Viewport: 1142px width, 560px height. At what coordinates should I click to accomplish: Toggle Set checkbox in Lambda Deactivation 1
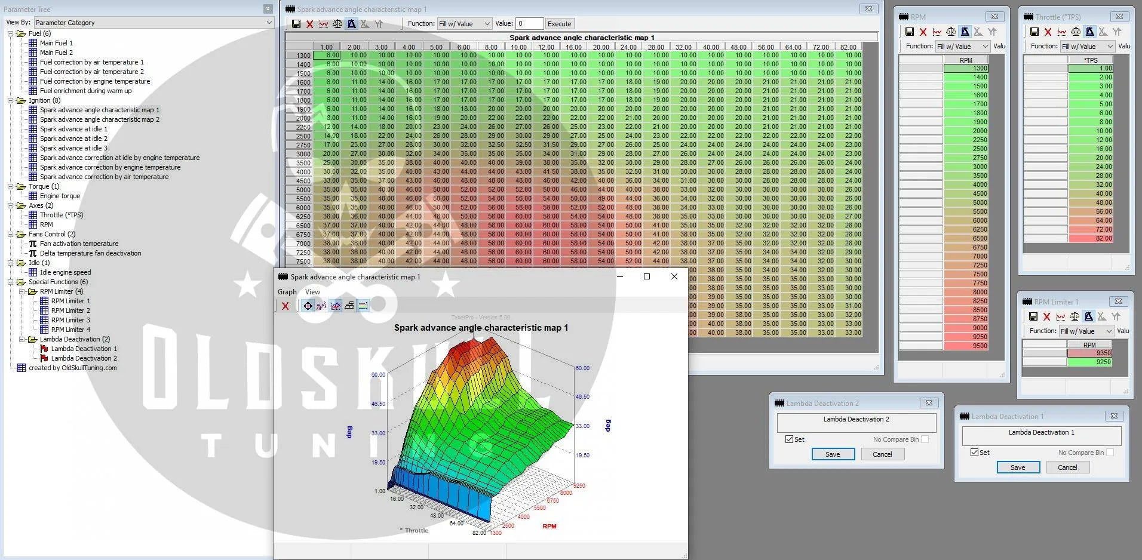click(x=974, y=453)
